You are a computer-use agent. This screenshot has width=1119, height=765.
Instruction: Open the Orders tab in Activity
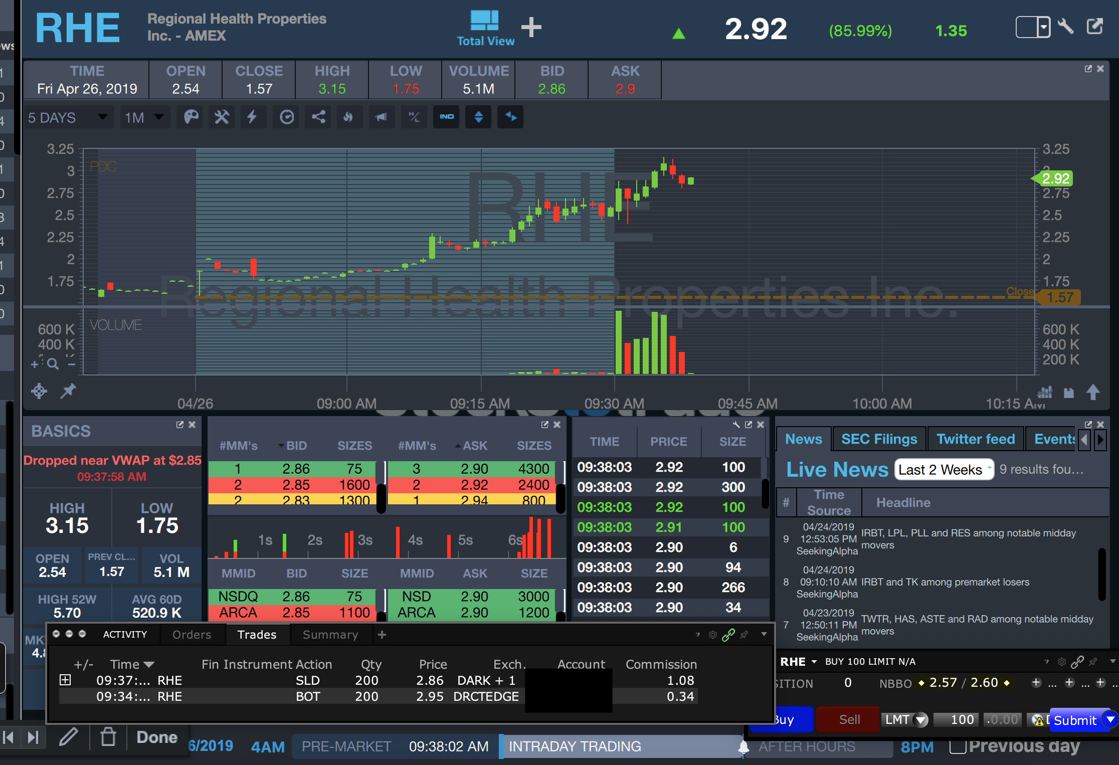point(192,635)
